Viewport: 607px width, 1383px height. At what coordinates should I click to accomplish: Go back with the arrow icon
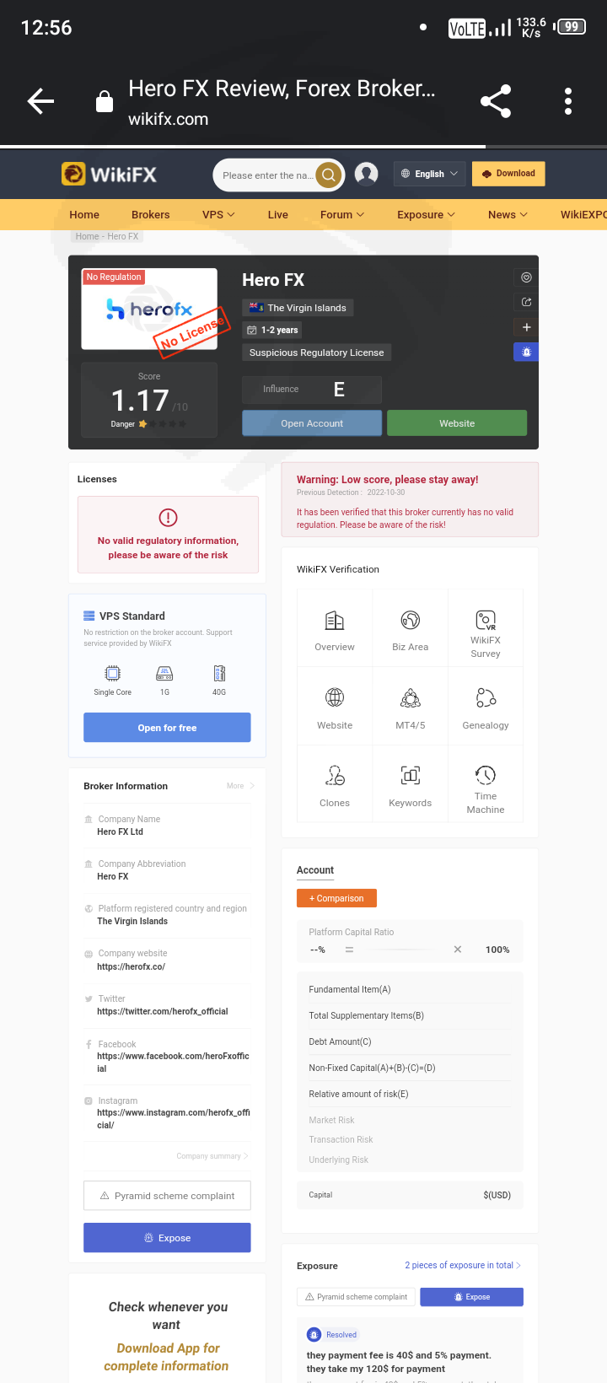pyautogui.click(x=40, y=101)
